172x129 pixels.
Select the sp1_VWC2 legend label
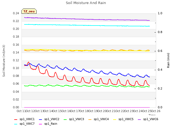click(x=52, y=119)
